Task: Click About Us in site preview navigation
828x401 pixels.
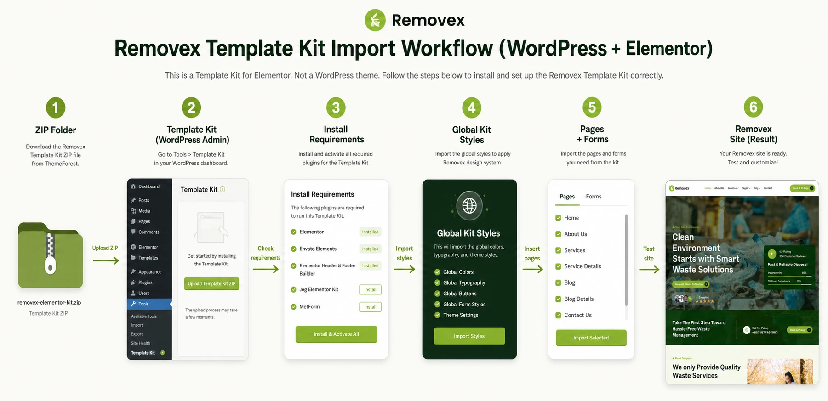Action: (x=719, y=188)
